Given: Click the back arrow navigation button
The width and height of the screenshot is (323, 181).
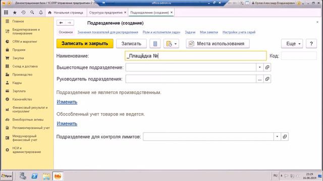Looking at the screenshot, I should point(61,23).
